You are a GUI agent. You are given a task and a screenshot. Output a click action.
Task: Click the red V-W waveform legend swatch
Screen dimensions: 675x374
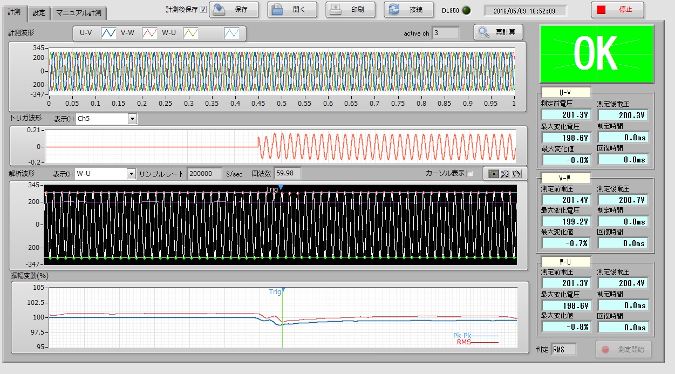click(x=150, y=33)
